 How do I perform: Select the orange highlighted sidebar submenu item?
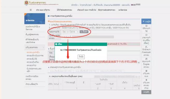[x=33, y=52]
